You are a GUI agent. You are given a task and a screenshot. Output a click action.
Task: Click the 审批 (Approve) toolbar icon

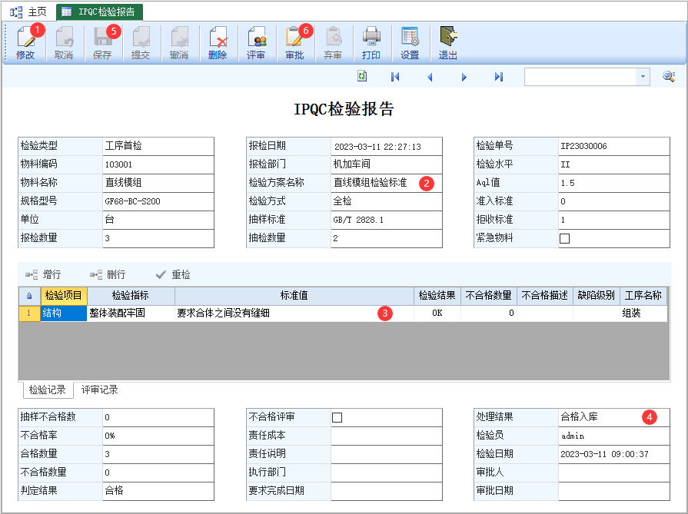pyautogui.click(x=294, y=42)
